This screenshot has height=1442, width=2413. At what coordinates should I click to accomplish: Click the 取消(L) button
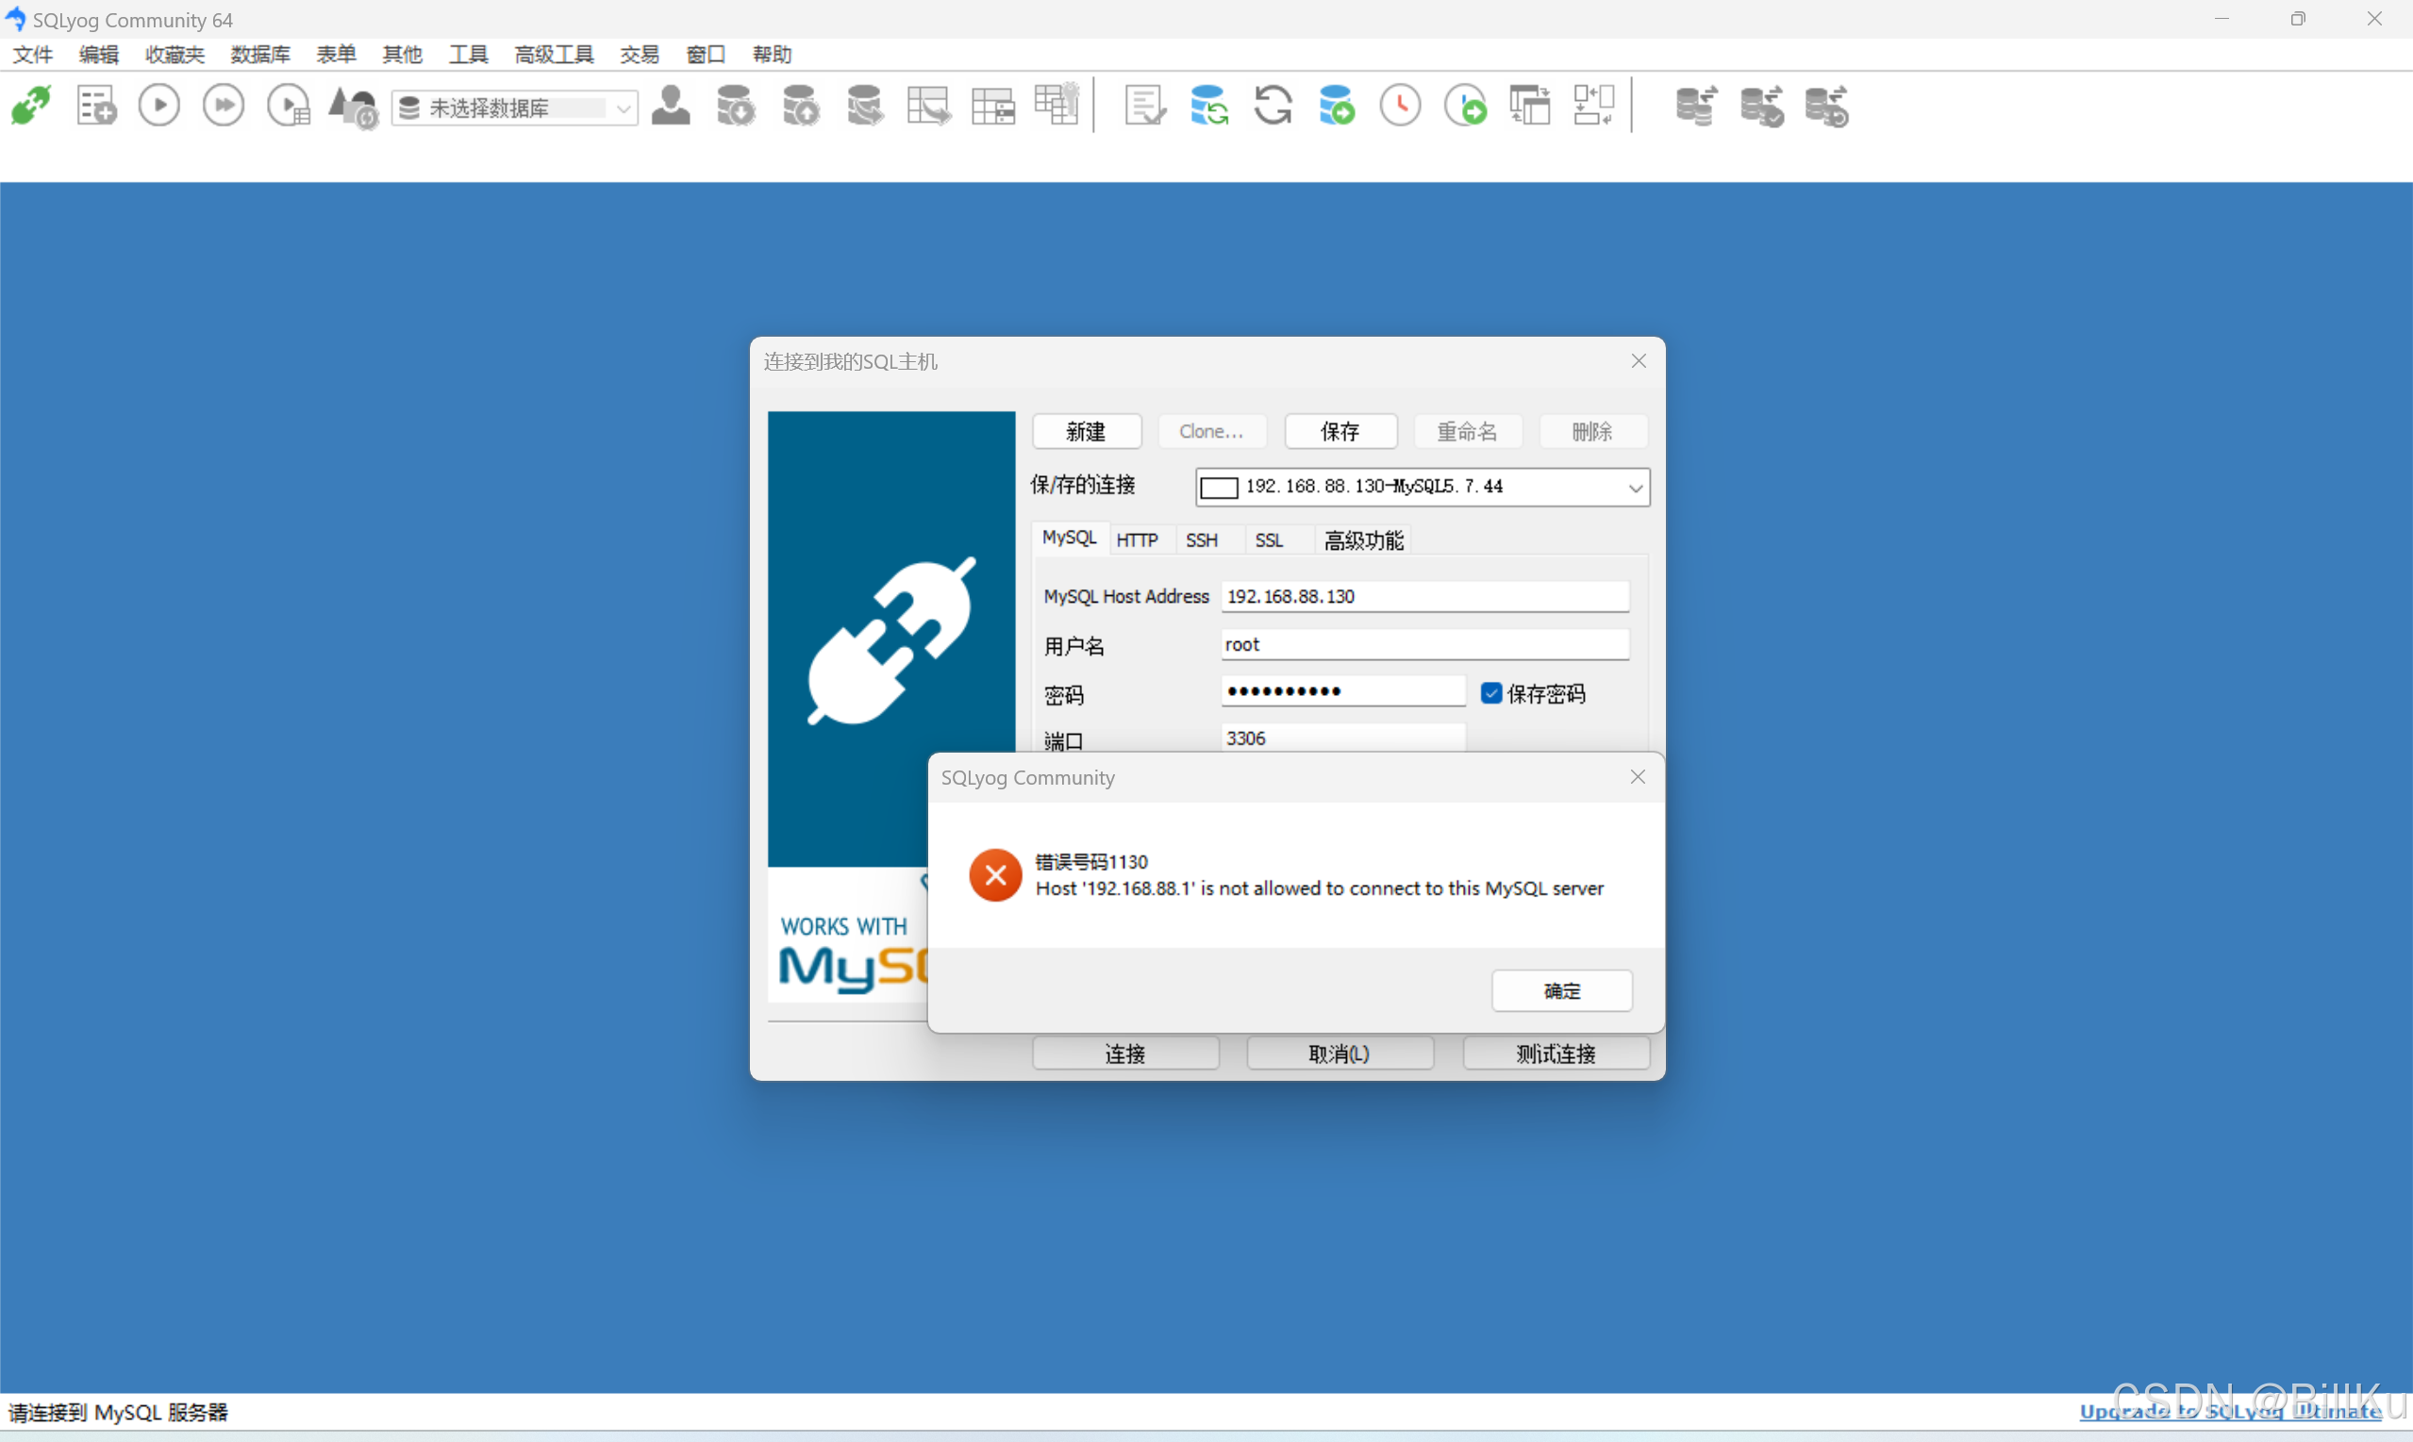[x=1340, y=1053]
